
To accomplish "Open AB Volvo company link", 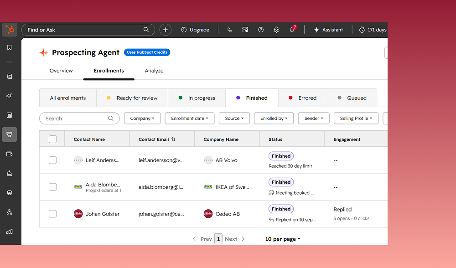I will click(226, 160).
